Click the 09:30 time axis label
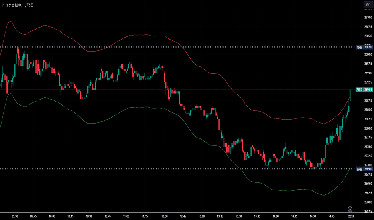 pos(15,216)
